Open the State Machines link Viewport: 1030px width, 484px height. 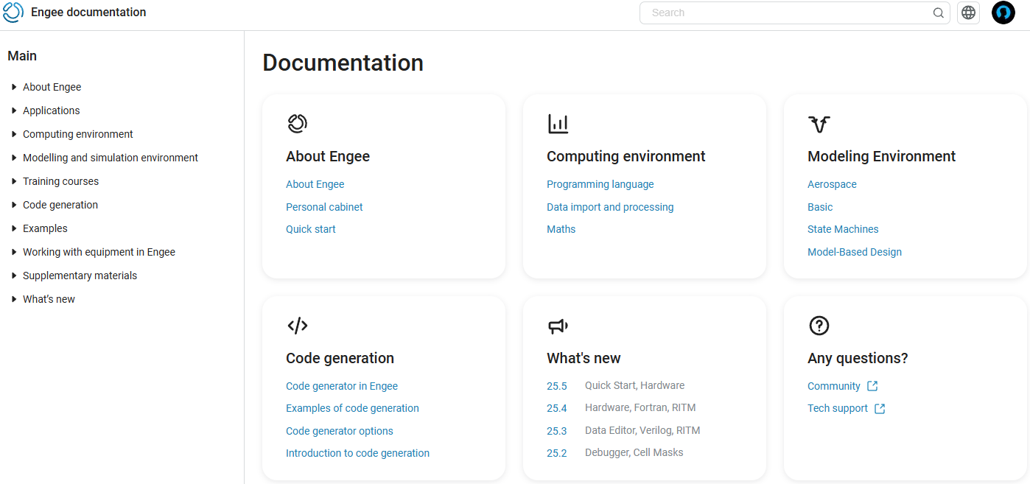[843, 229]
